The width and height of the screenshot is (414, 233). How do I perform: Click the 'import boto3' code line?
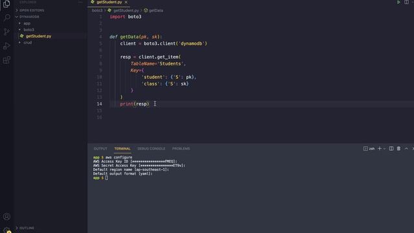pyautogui.click(x=125, y=17)
